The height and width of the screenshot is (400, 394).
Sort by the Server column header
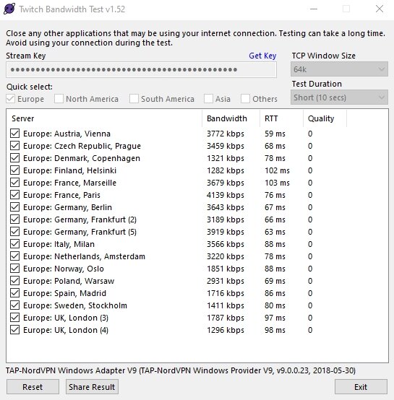coord(104,118)
